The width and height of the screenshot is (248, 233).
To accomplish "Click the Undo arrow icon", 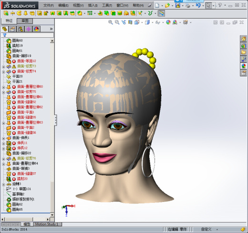I will pyautogui.click(x=198, y=5).
